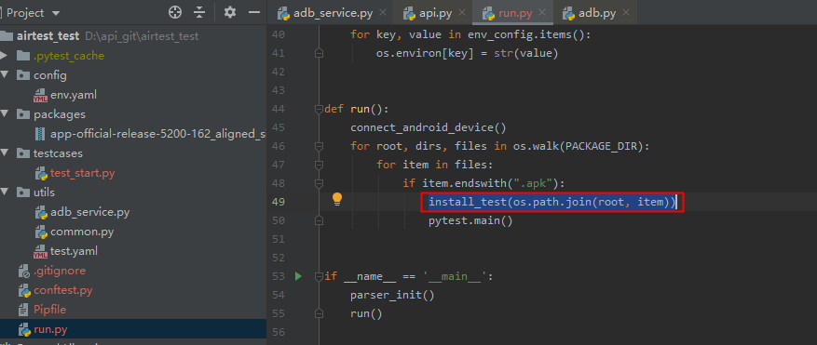Click the green run arrow at line 53
This screenshot has width=817, height=345.
pos(298,276)
